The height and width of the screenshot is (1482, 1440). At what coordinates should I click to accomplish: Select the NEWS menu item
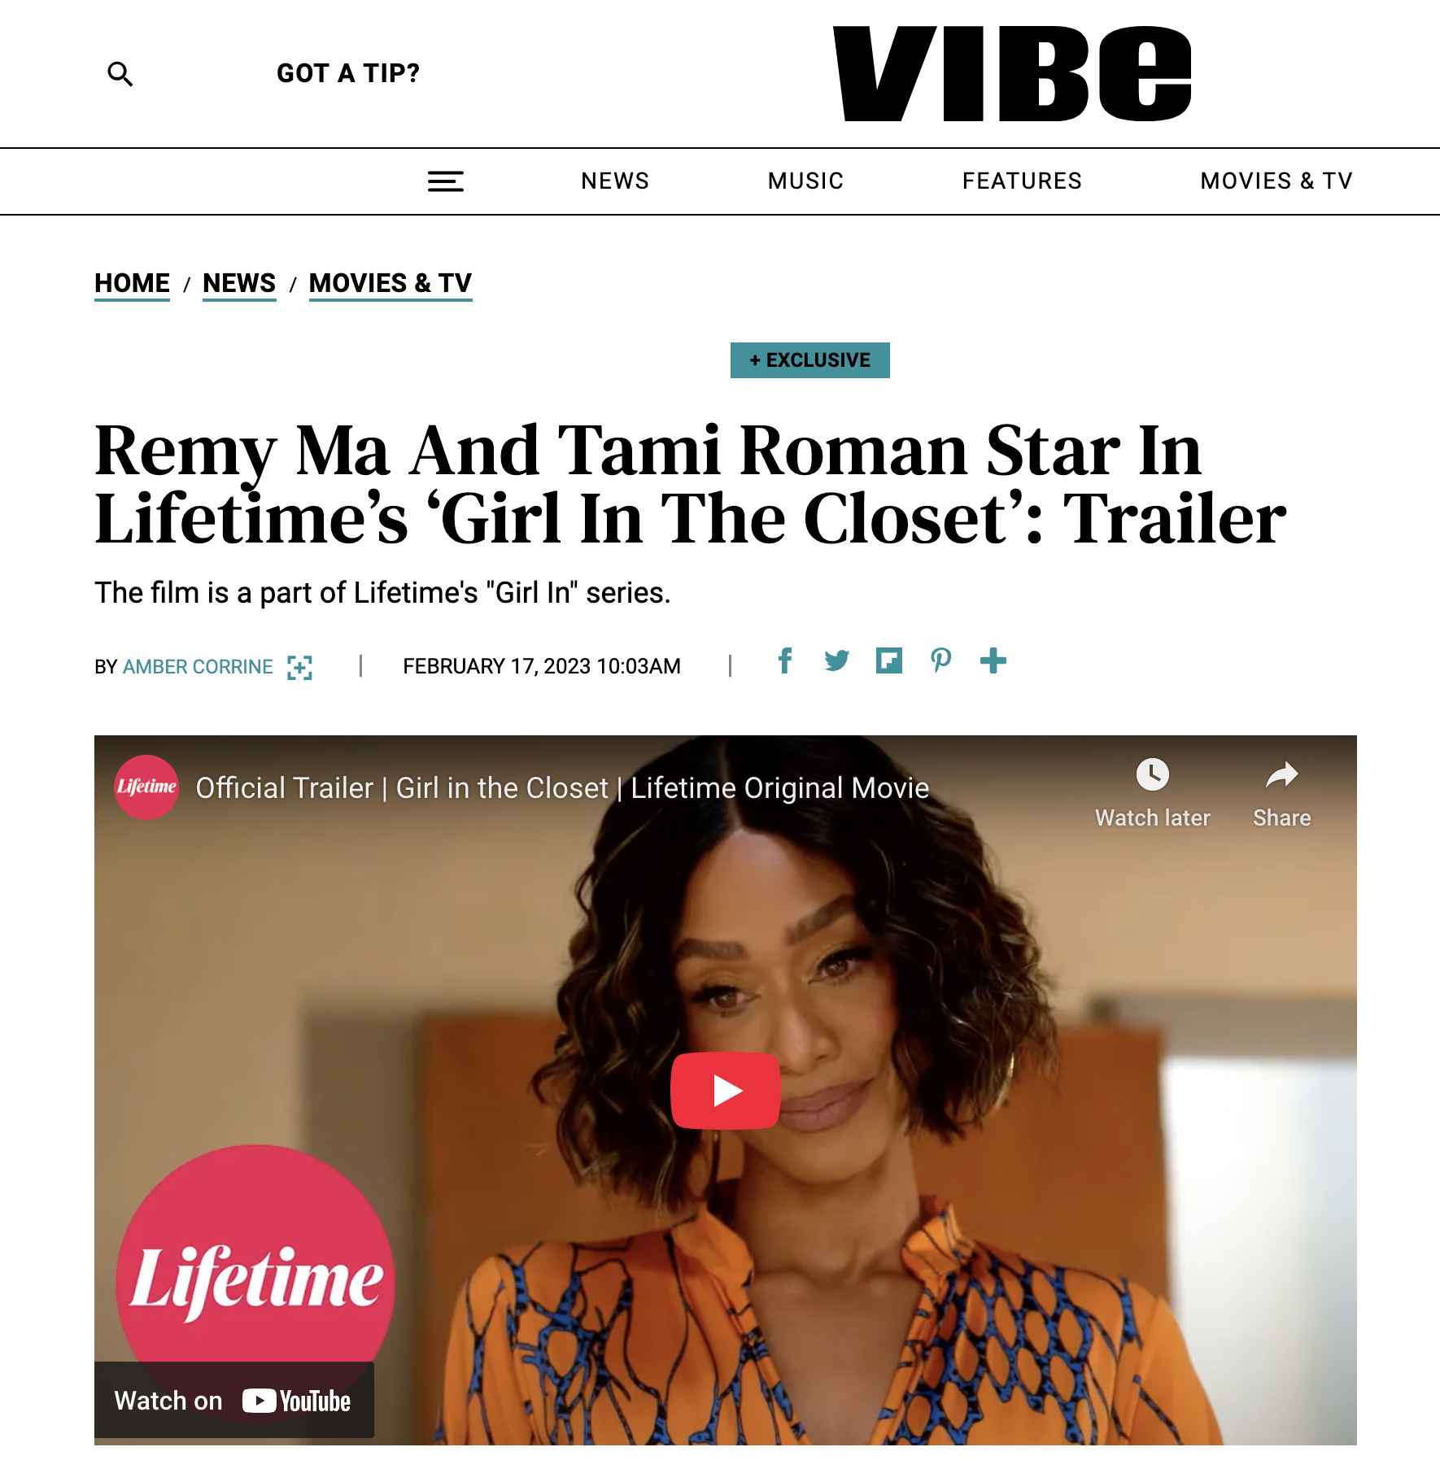(615, 181)
